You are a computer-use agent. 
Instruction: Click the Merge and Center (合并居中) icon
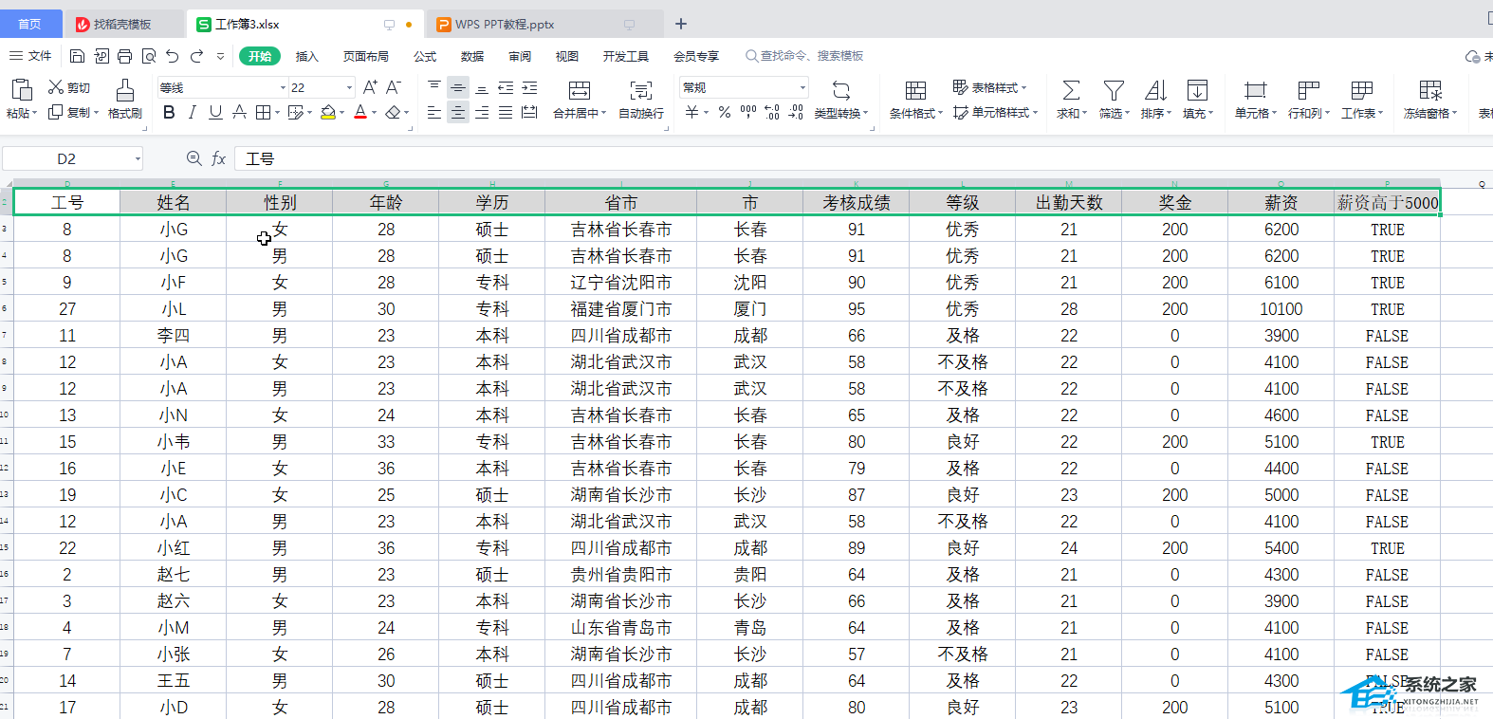click(x=579, y=91)
